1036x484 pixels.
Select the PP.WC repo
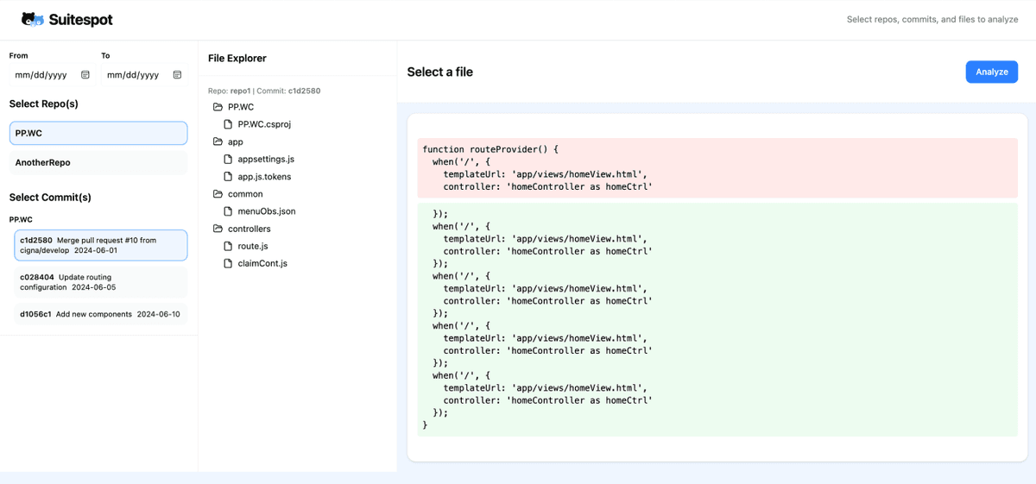(x=98, y=133)
